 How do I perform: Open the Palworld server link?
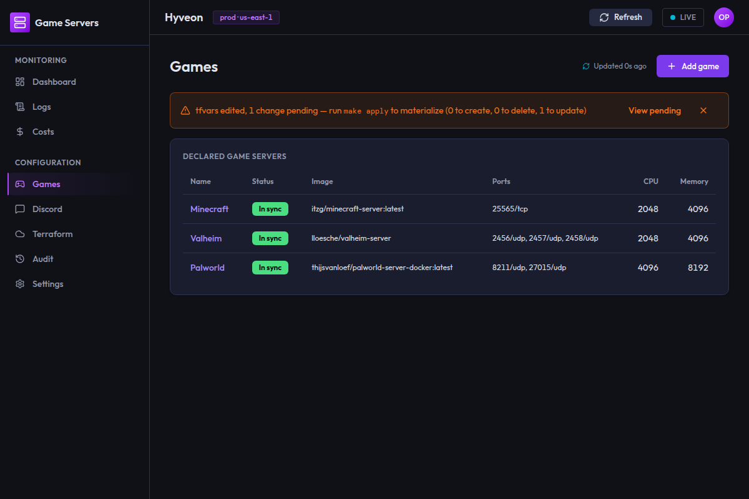coord(207,268)
